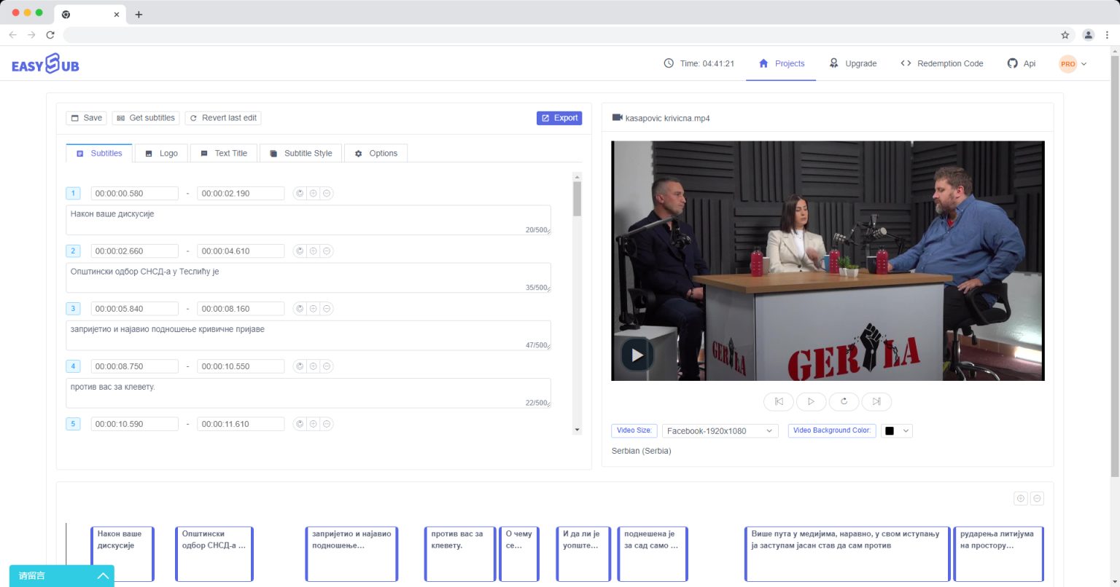Viewport: 1120px width, 587px height.
Task: Save the current subtitle project
Action: click(85, 117)
